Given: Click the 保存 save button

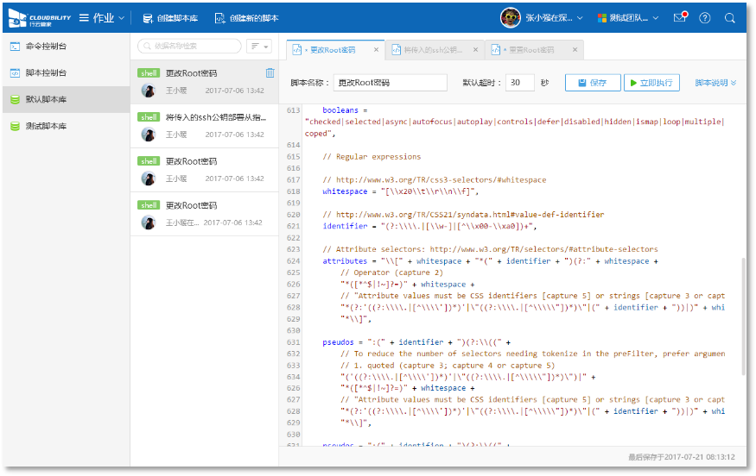Looking at the screenshot, I should coord(593,83).
